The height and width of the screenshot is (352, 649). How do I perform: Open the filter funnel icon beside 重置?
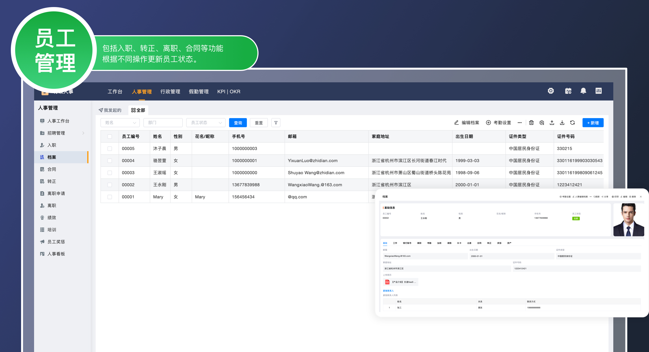276,123
